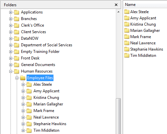Click Stephanie Hawkins folder icon in Name list
The width and height of the screenshot is (167, 134).
click(x=127, y=49)
